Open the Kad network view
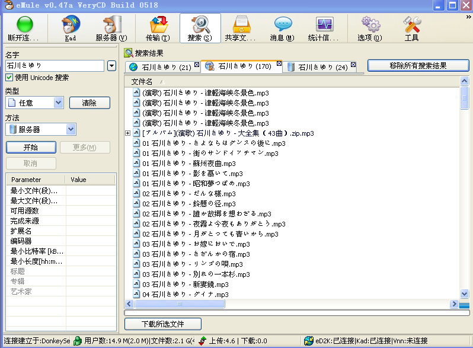 (x=71, y=28)
